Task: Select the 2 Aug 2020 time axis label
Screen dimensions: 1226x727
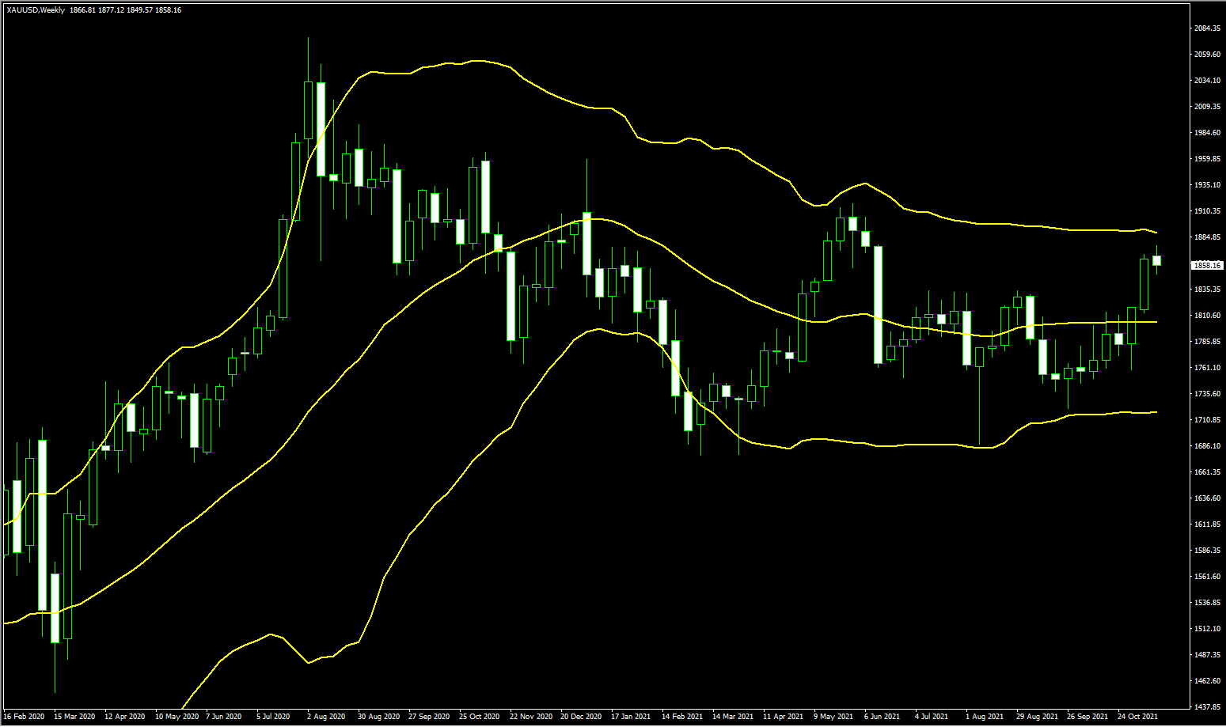Action: point(326,717)
